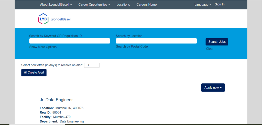Click the alert frequency days input box
Image resolution: width=262 pixels, height=125 pixels.
[x=92, y=65]
